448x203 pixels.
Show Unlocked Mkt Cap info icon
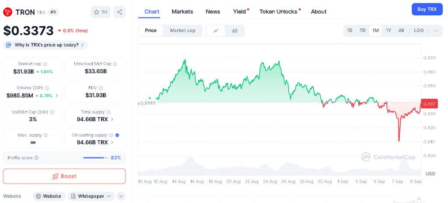point(115,64)
